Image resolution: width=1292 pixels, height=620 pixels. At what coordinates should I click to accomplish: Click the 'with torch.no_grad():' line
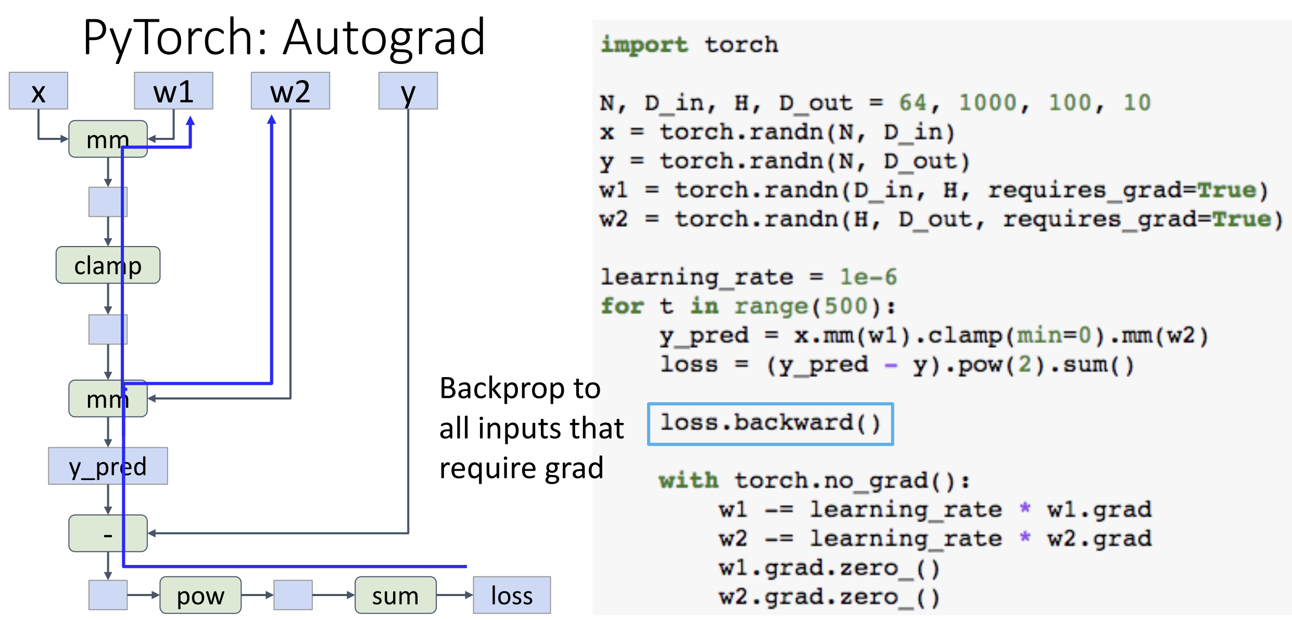point(815,481)
